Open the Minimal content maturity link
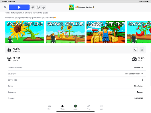The height and width of the screenshot is (113, 151). pos(138,67)
